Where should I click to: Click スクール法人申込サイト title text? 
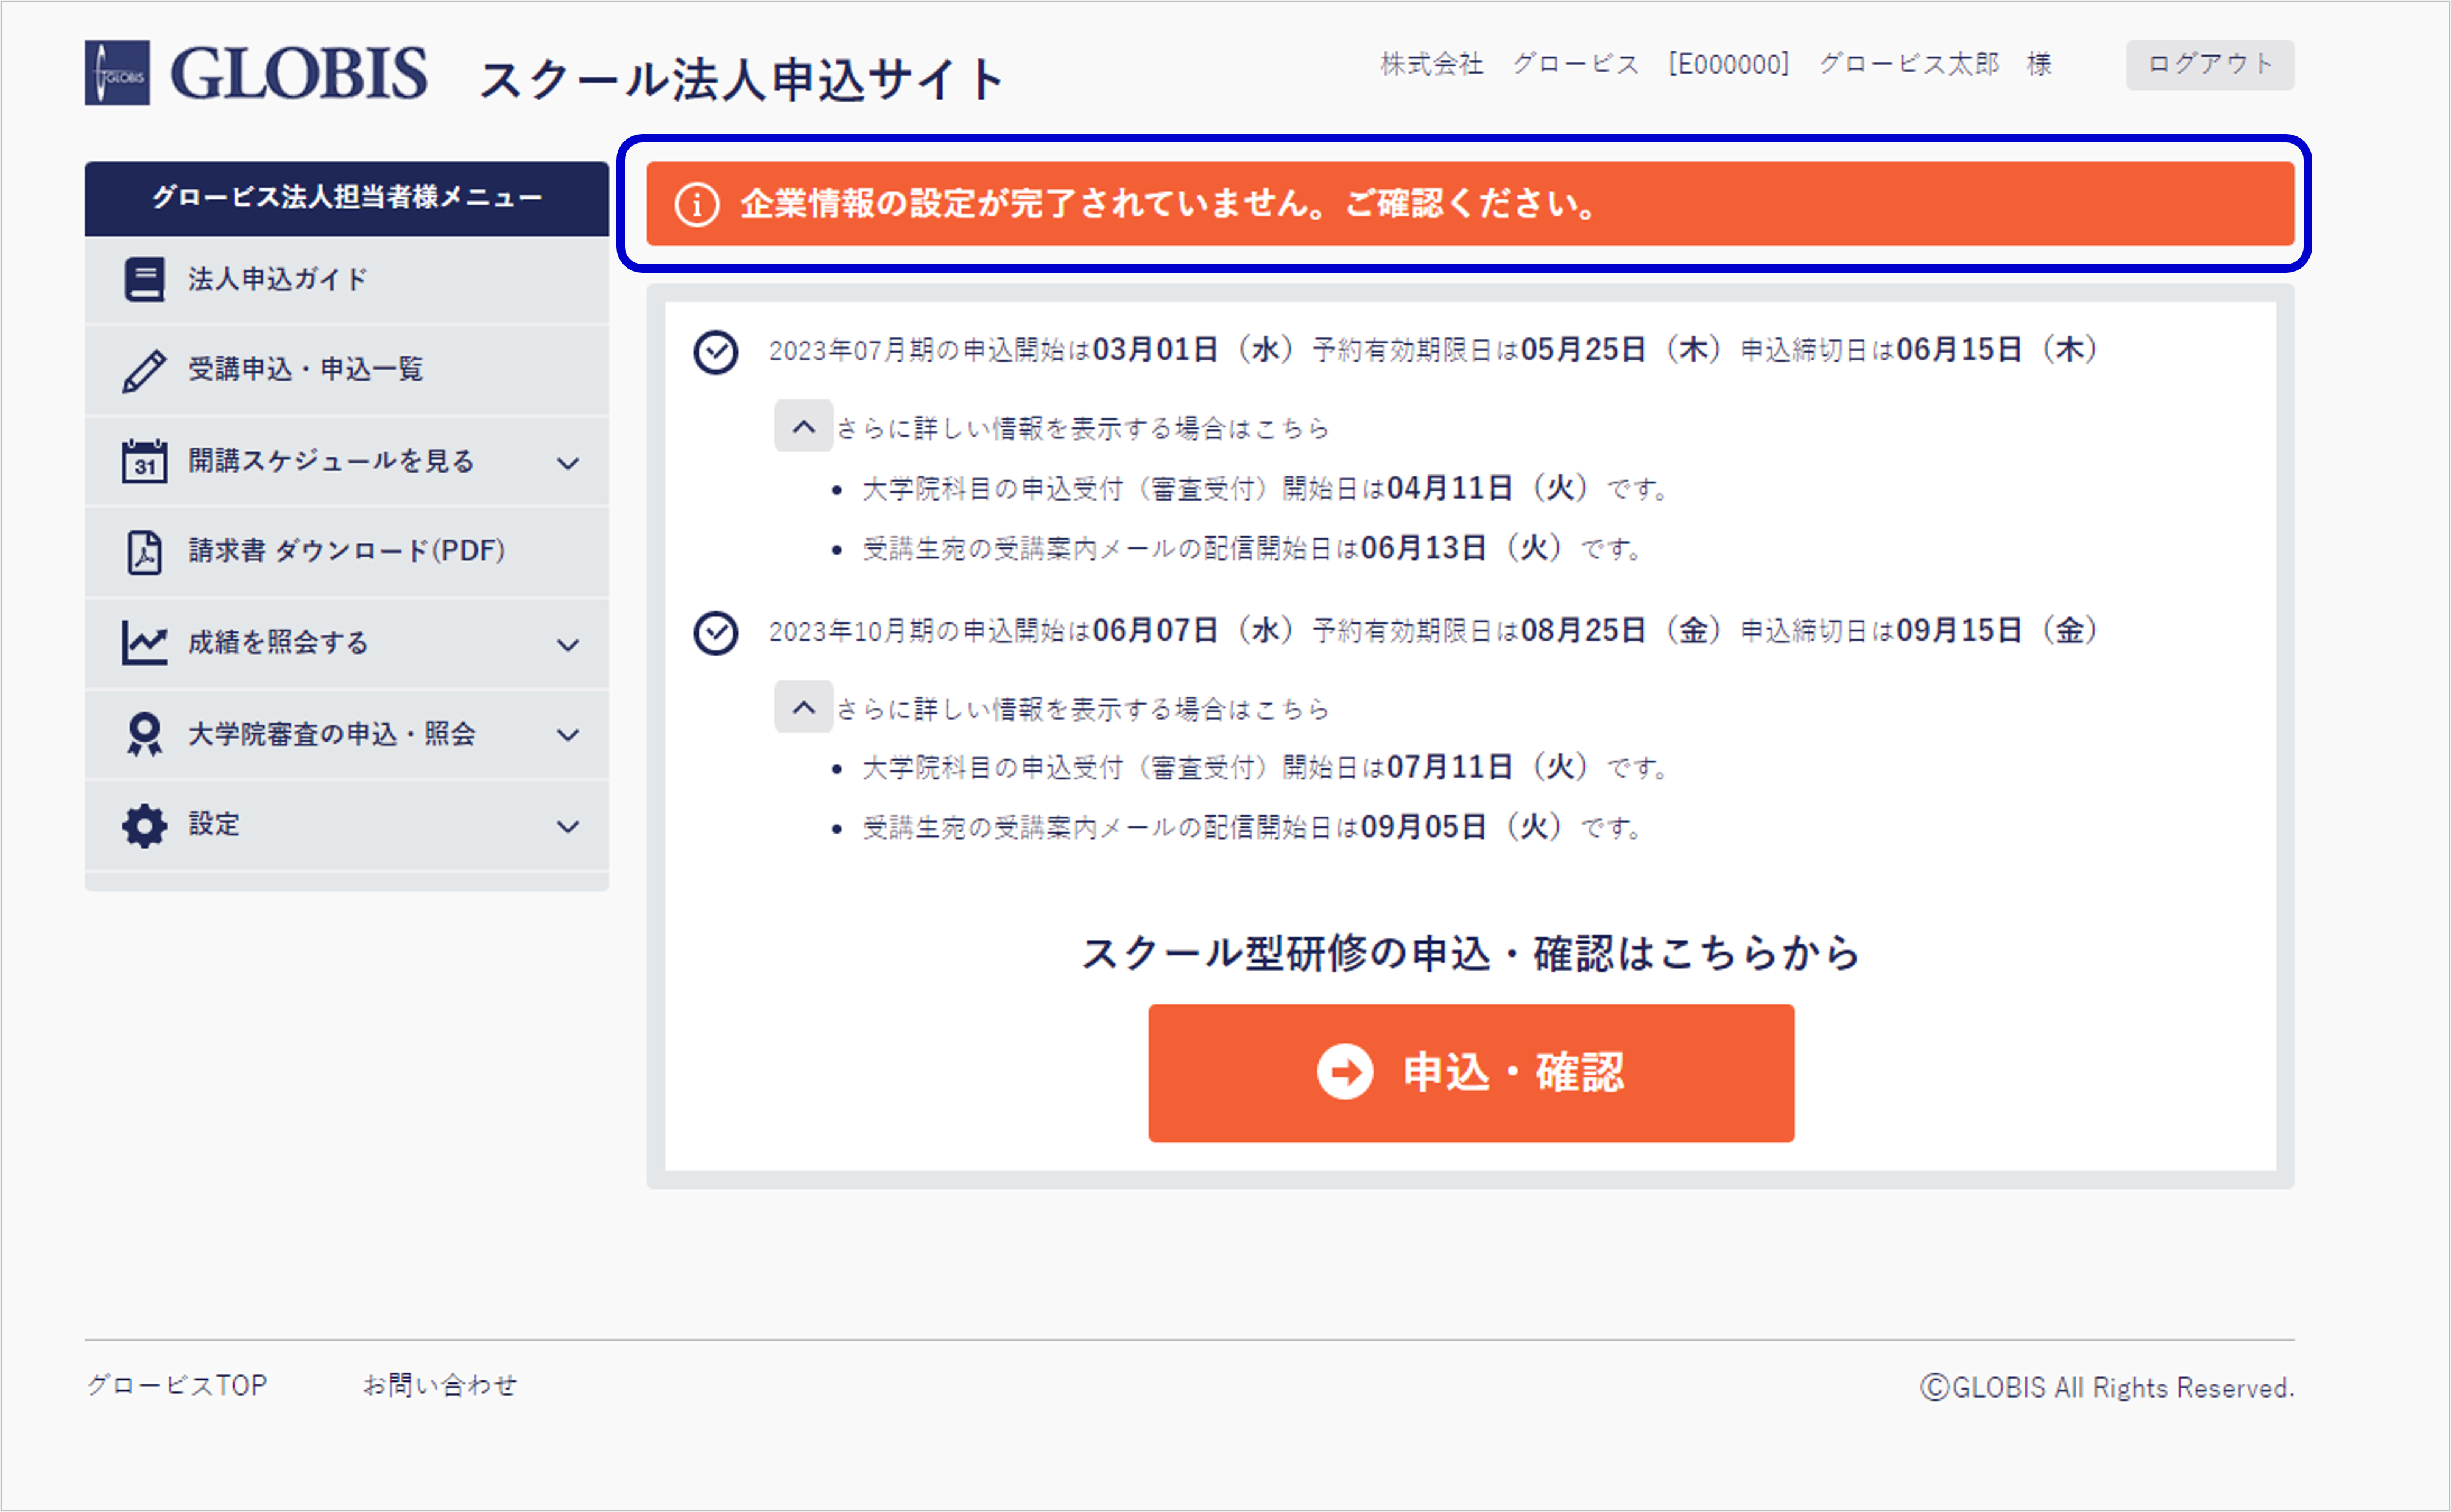point(741,80)
